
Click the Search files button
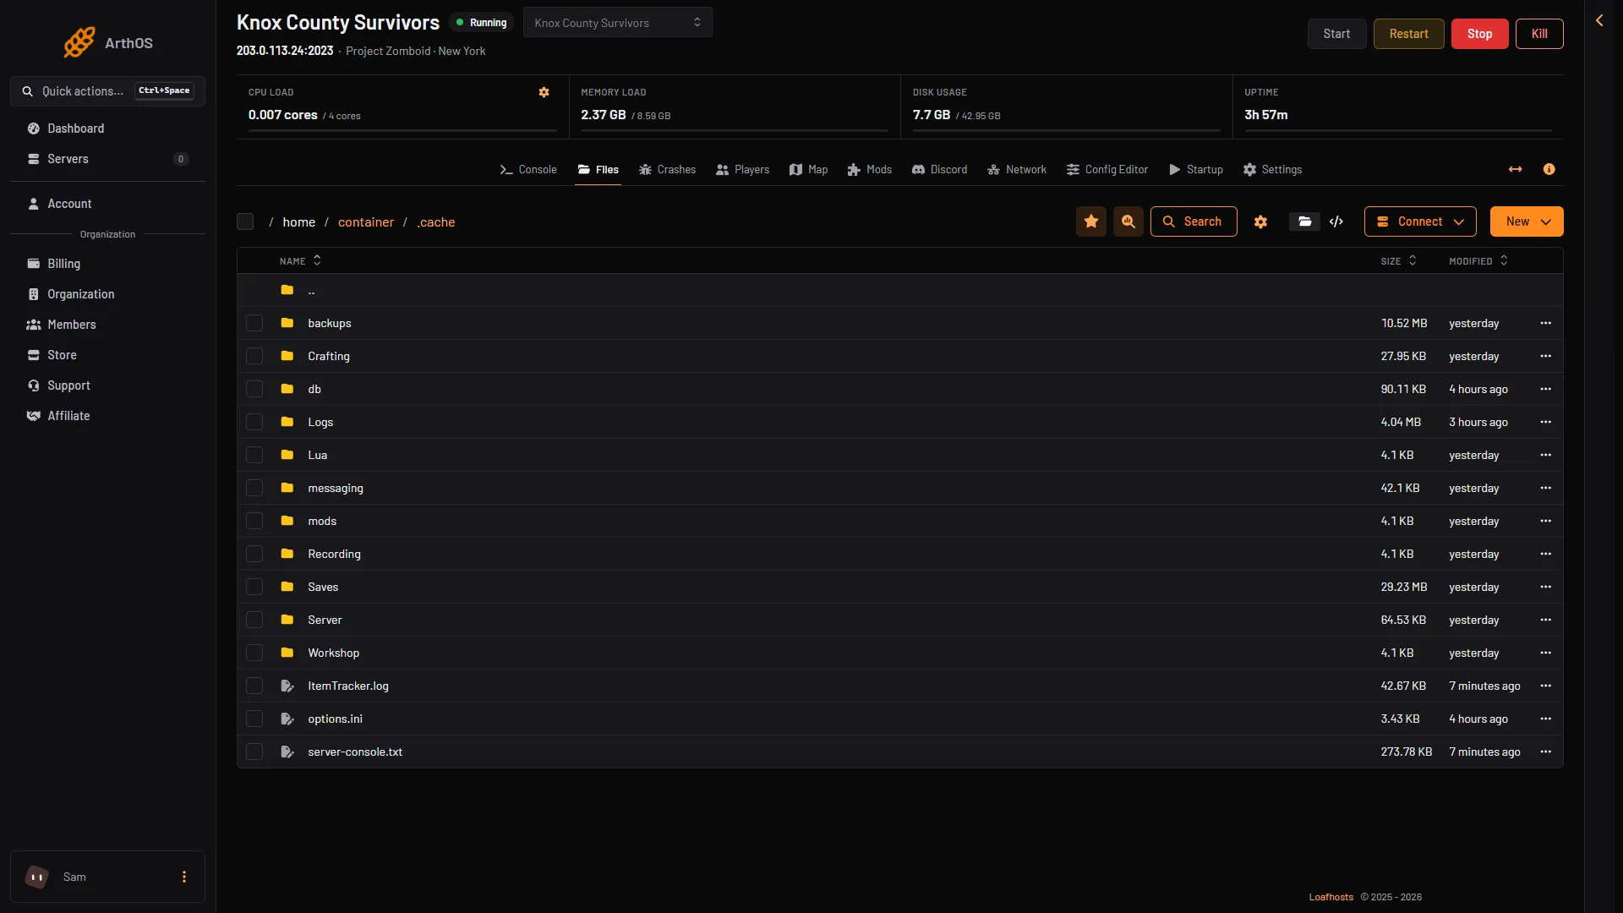pyautogui.click(x=1194, y=221)
